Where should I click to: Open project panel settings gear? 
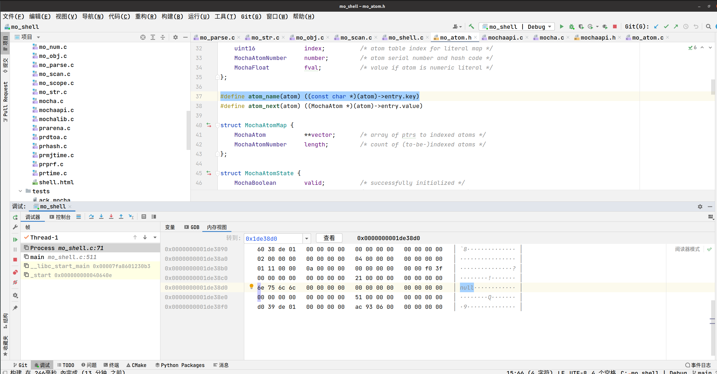175,37
